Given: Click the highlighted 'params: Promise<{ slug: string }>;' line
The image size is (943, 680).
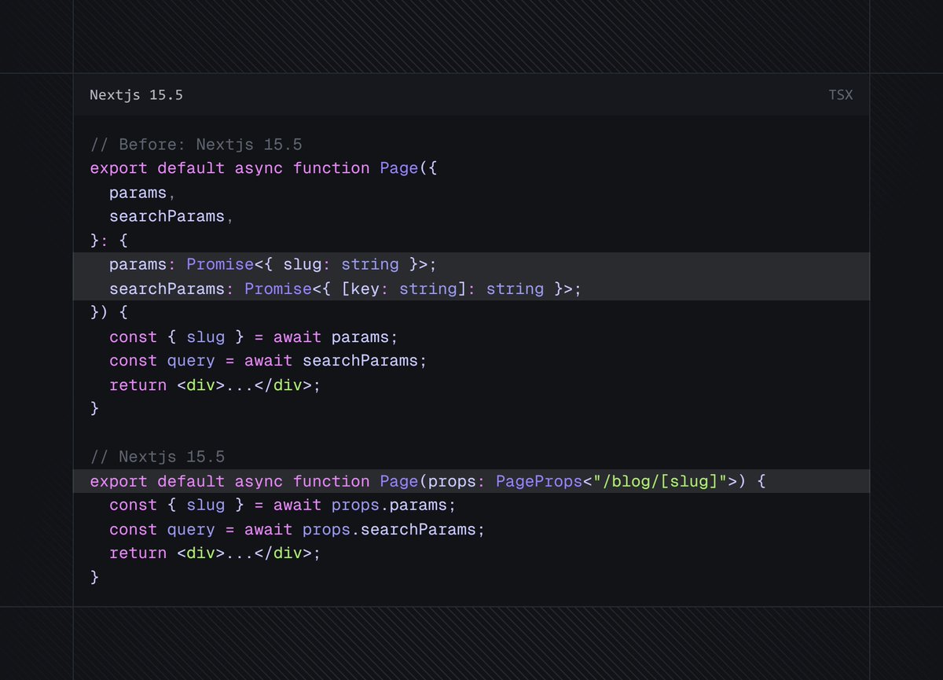Looking at the screenshot, I should click(472, 264).
